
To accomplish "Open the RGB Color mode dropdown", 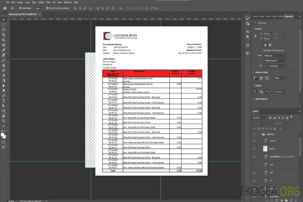I will 275,56.
